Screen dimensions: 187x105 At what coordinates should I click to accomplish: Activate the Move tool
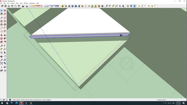pyautogui.click(x=1, y=35)
